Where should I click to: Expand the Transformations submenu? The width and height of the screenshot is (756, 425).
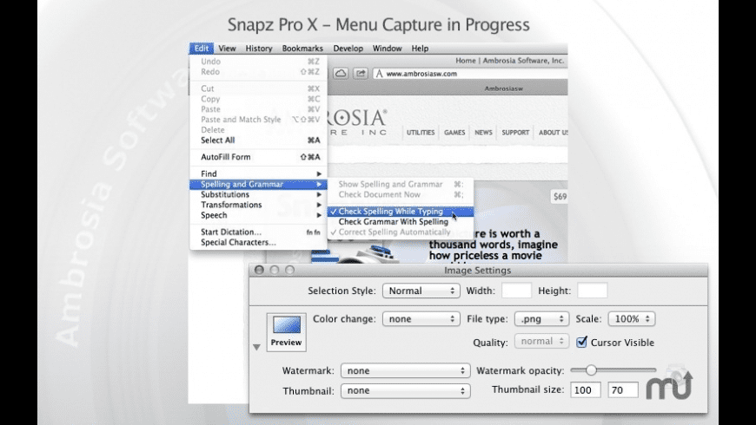tap(258, 205)
